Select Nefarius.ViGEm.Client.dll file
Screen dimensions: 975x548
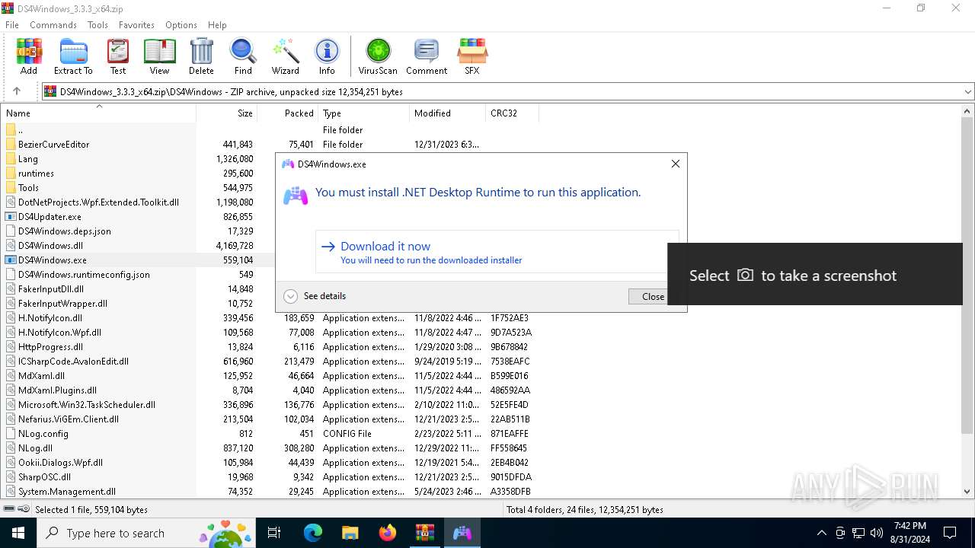(69, 419)
